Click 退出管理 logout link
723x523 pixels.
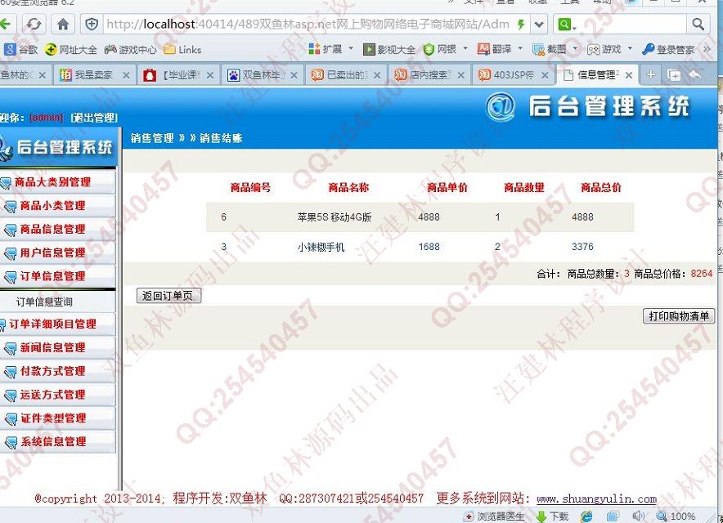tap(94, 118)
